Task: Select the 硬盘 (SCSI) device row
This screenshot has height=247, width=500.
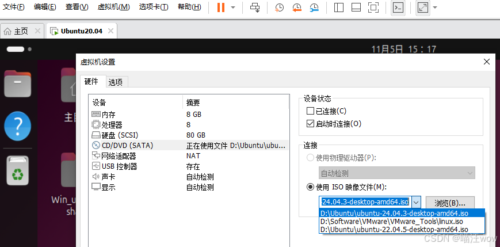Action: [x=189, y=135]
